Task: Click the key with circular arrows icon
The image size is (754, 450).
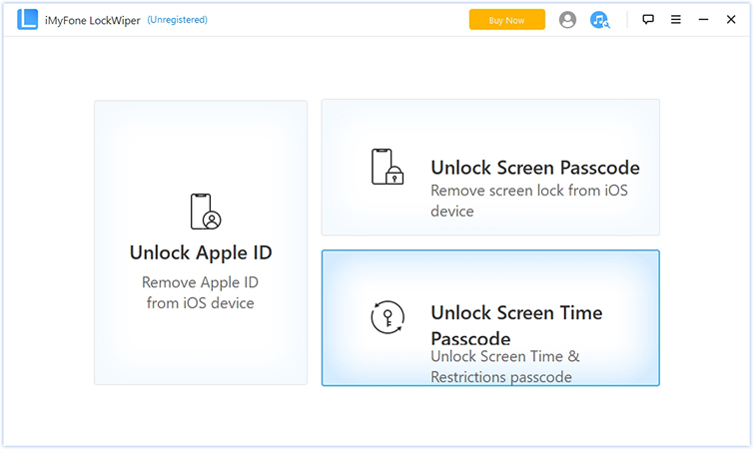Action: click(387, 317)
